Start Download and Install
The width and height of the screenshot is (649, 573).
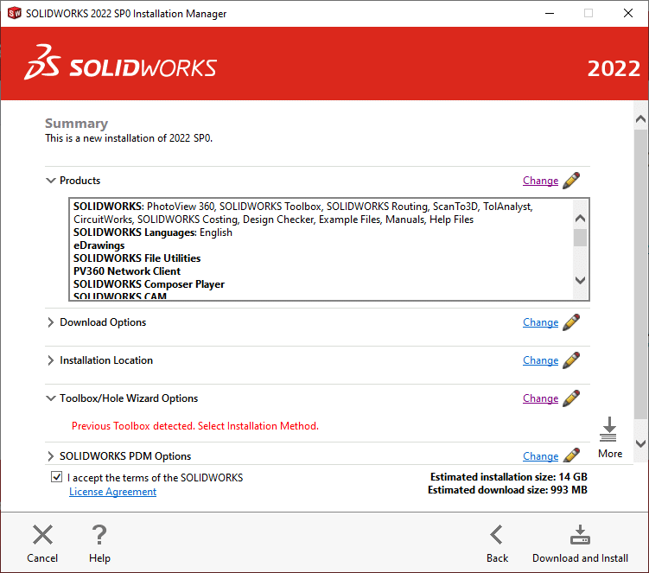tap(580, 535)
